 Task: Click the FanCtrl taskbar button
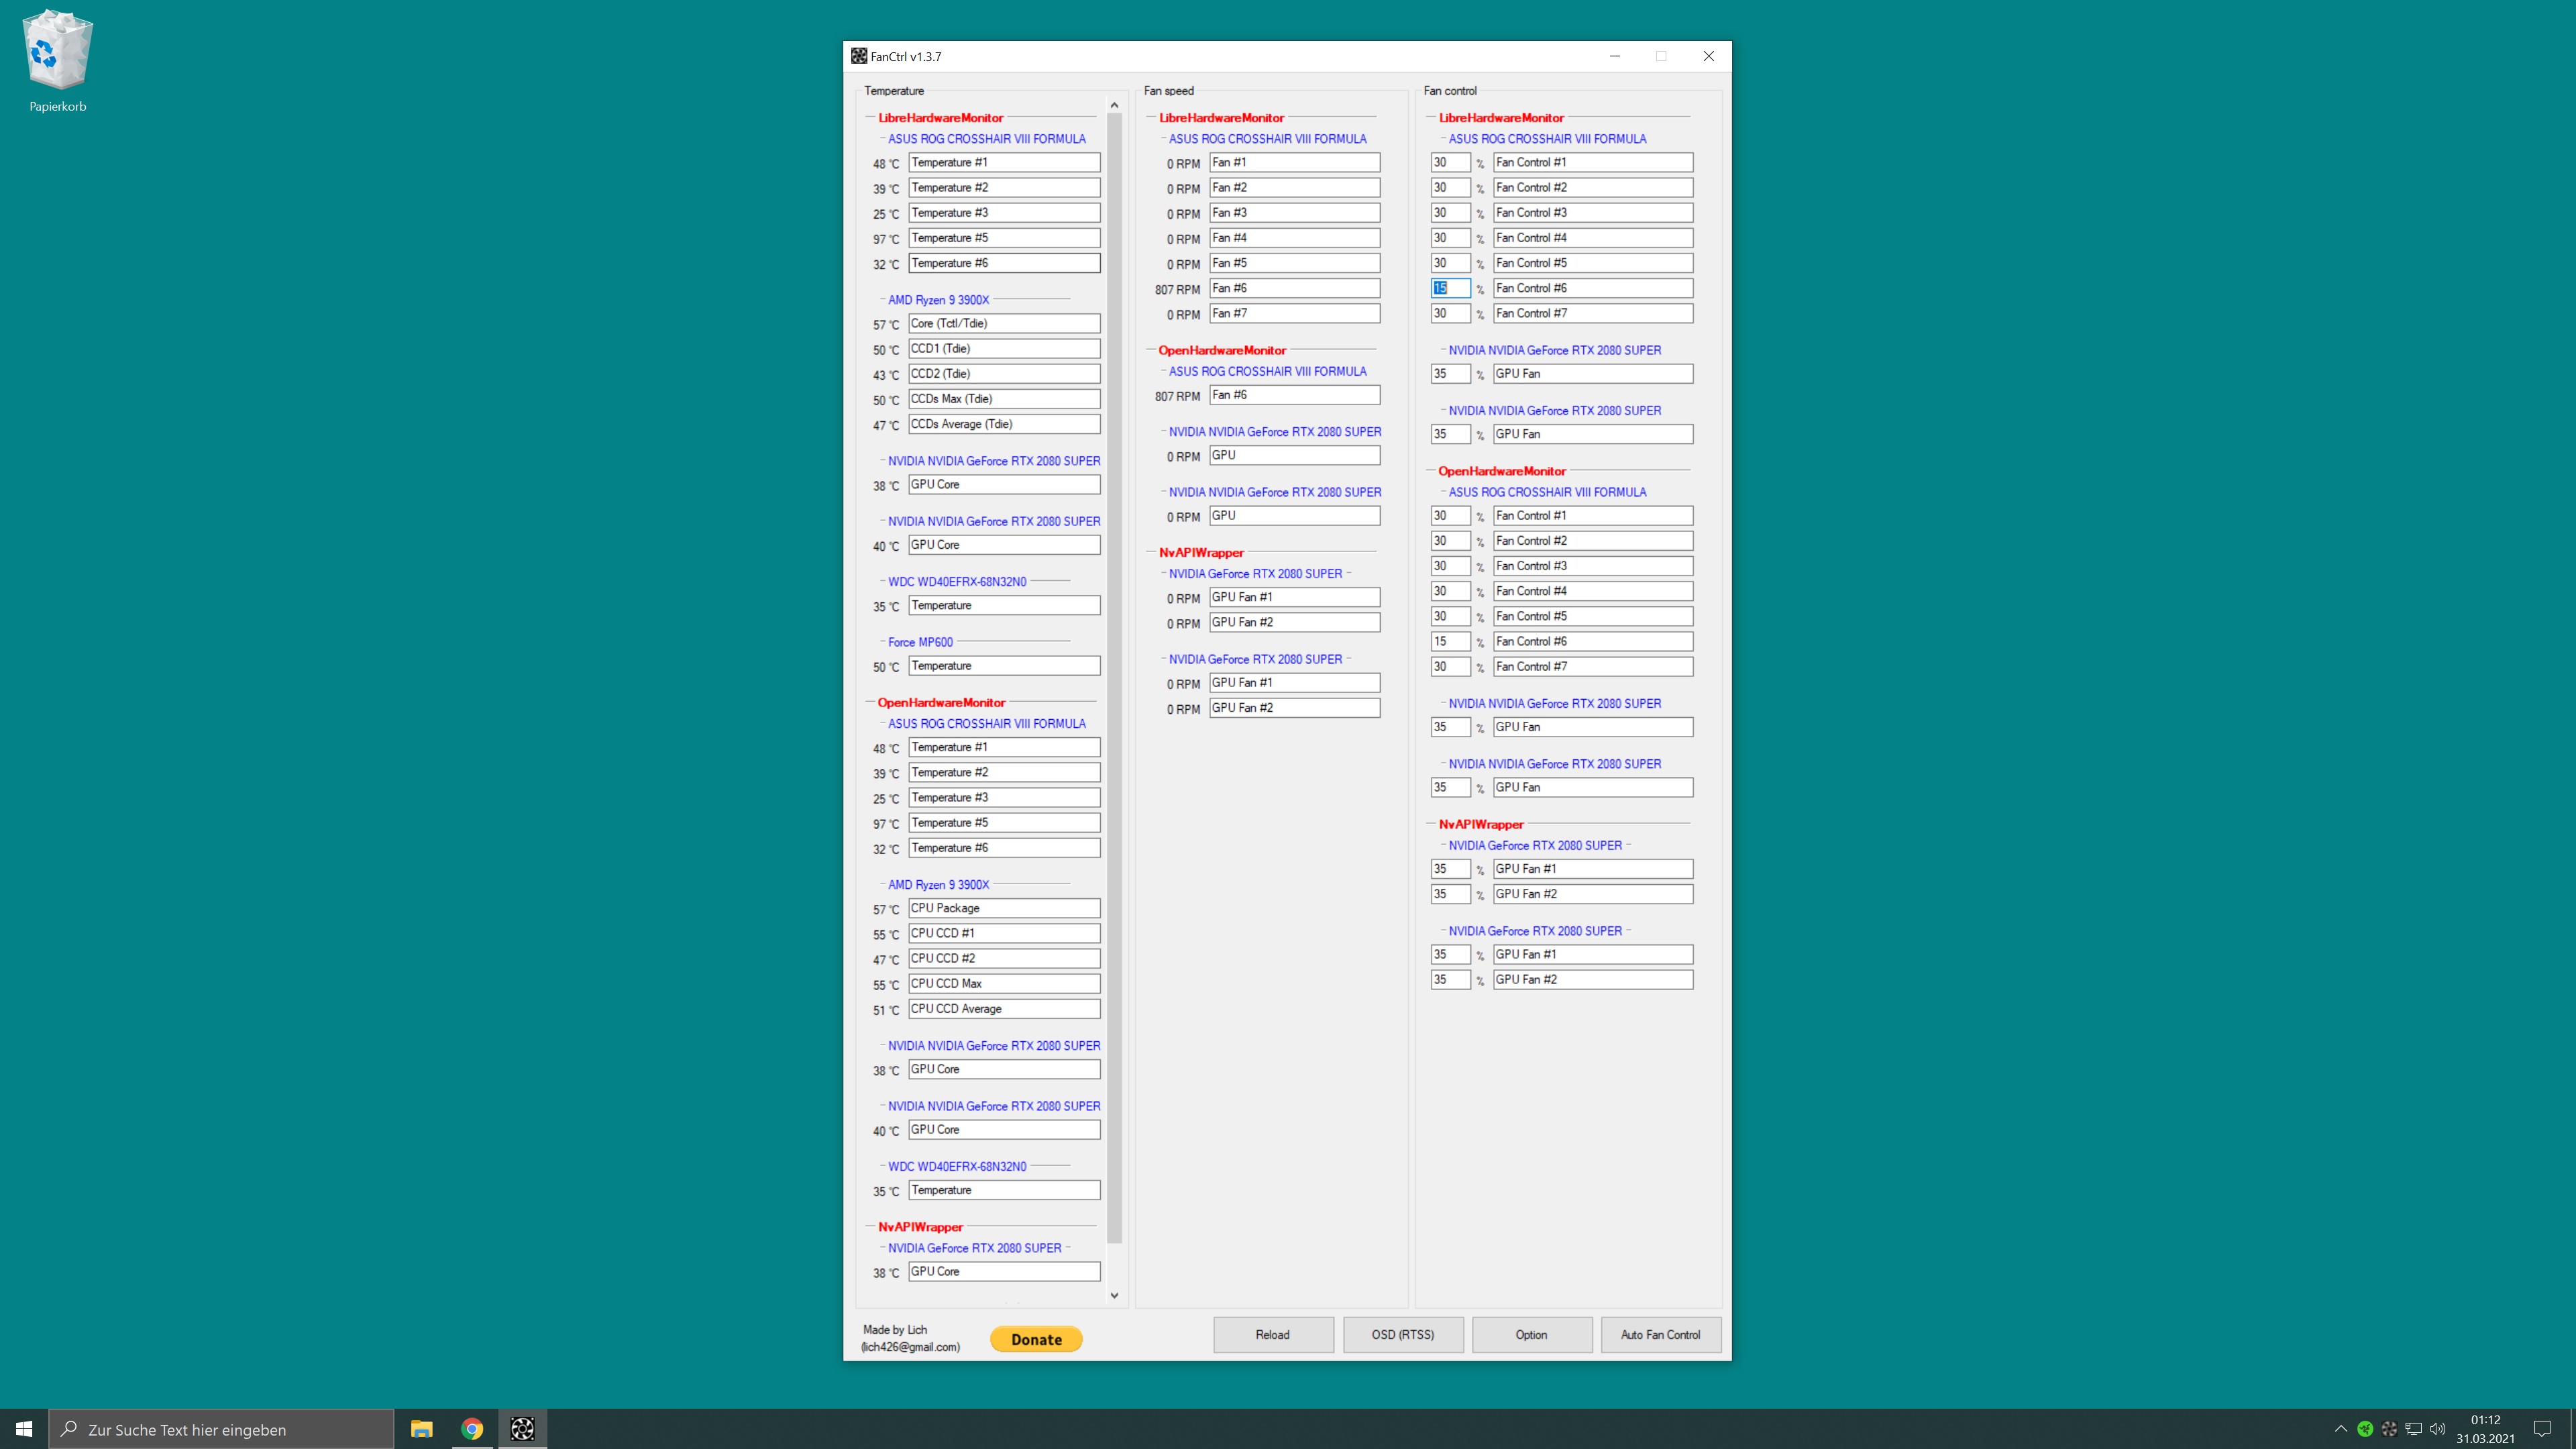tap(522, 1429)
